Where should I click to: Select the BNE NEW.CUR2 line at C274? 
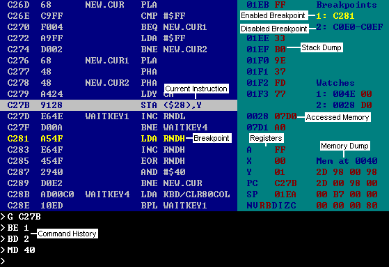(174, 49)
